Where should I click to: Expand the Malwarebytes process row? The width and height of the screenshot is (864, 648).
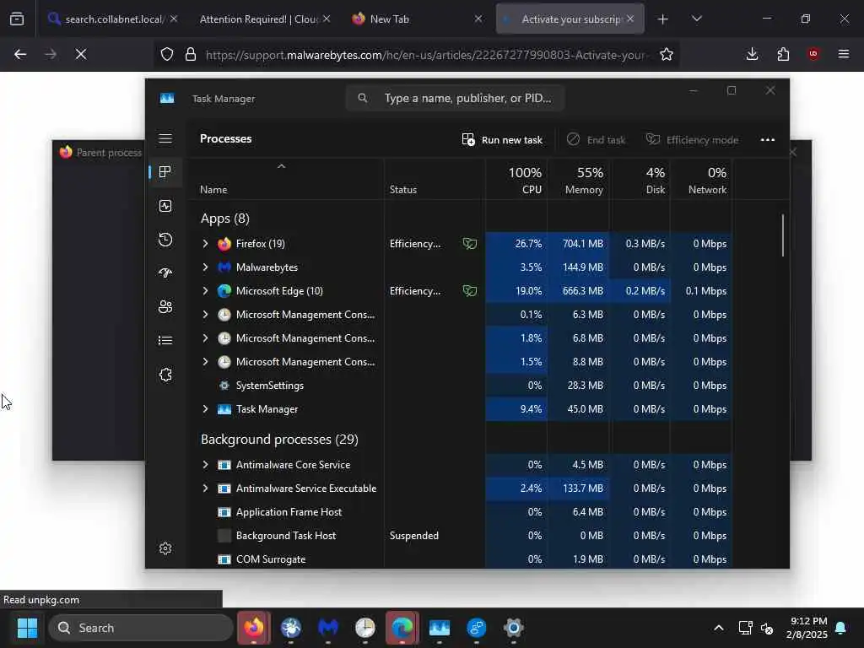(x=205, y=267)
